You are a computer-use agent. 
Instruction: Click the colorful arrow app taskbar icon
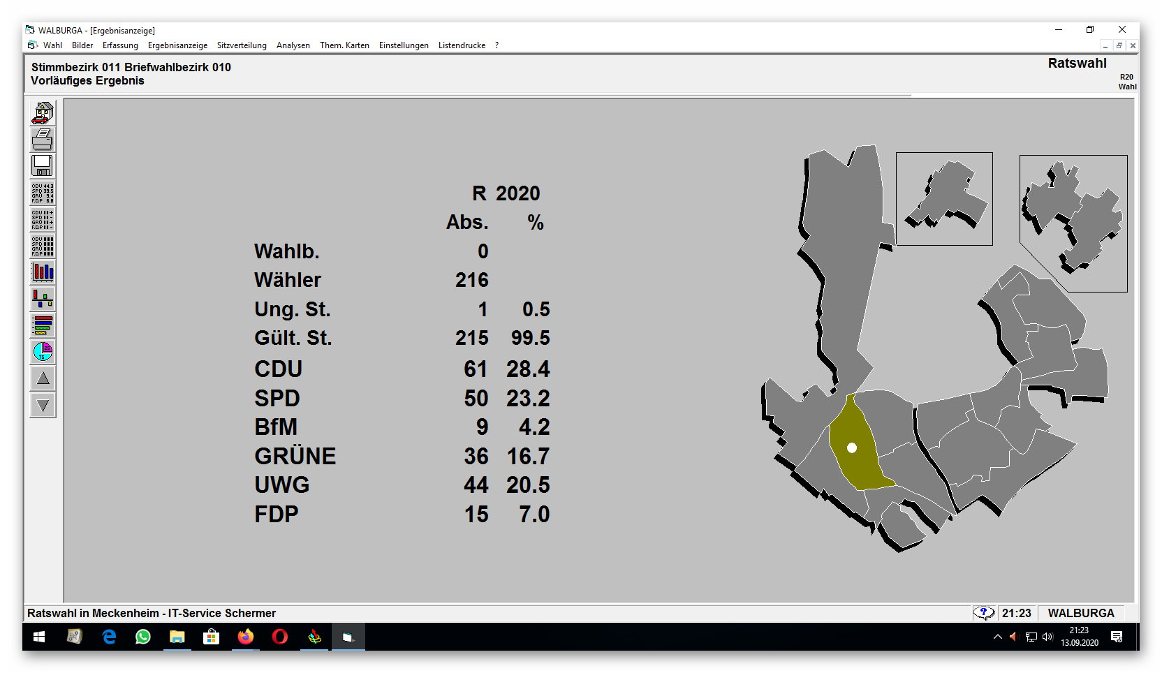point(314,637)
